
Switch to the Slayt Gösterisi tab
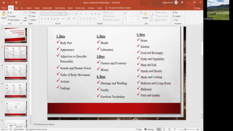(60, 8)
